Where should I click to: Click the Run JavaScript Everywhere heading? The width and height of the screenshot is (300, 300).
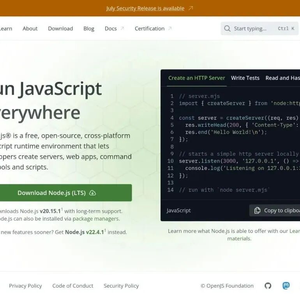51,101
